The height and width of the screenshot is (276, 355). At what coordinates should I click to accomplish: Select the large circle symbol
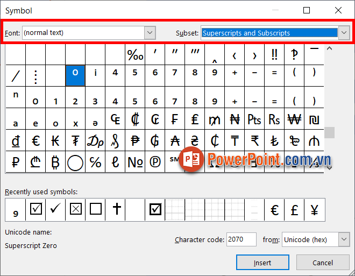pos(75,161)
